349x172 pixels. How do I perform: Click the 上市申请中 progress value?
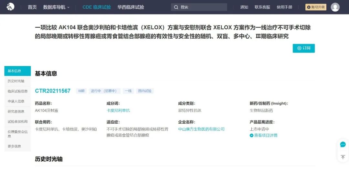259,129
